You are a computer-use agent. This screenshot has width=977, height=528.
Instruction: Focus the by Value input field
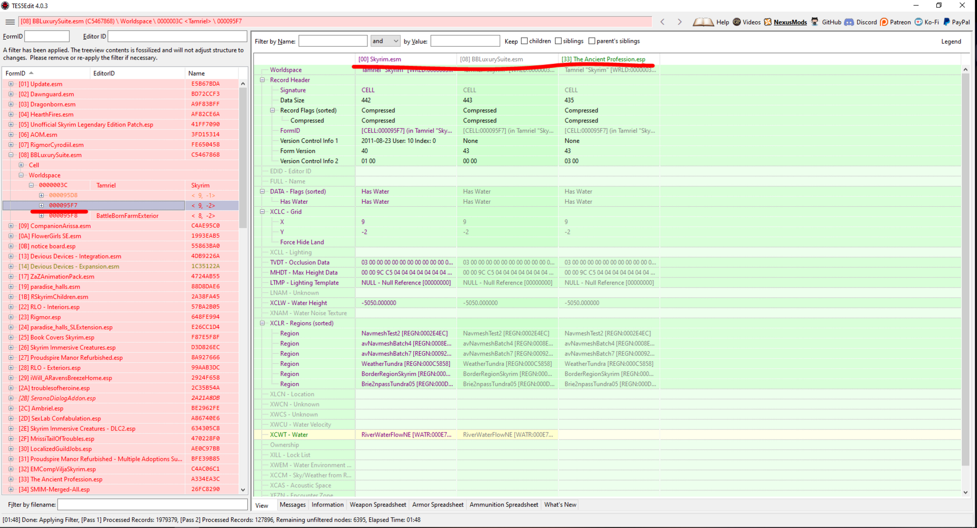tap(465, 41)
